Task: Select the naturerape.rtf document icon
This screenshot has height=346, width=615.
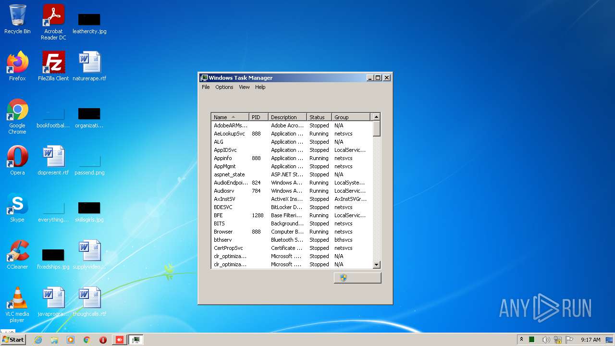Action: click(x=89, y=66)
